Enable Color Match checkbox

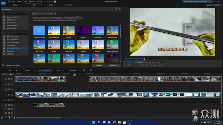point(4,45)
